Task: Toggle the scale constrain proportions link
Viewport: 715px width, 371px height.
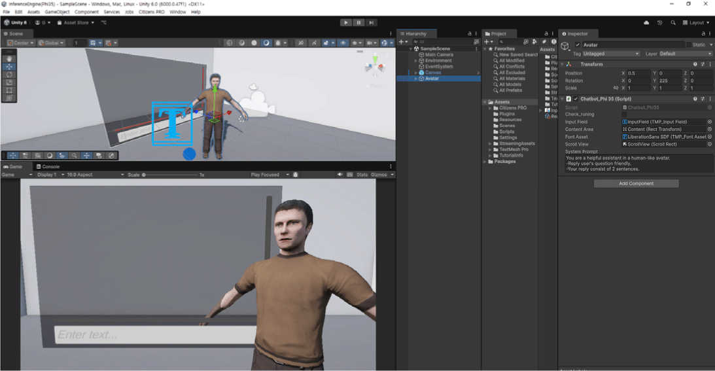Action: (616, 88)
